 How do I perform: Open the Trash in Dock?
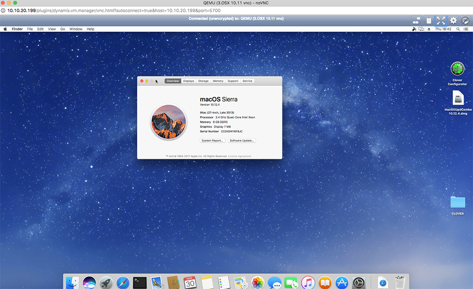coord(400,282)
